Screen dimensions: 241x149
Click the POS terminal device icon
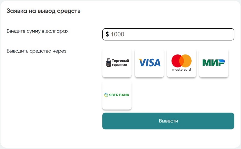pos(108,63)
